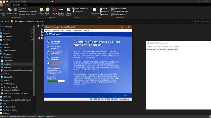Click Copiar ruta de acceso

click(x=28, y=11)
